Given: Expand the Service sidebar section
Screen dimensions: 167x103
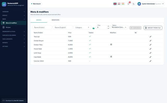Looking at the screenshot, I should pyautogui.click(x=14, y=15).
